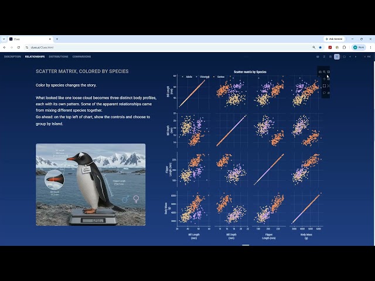
Task: Go to previous slide arrow
Action: (x=350, y=57)
